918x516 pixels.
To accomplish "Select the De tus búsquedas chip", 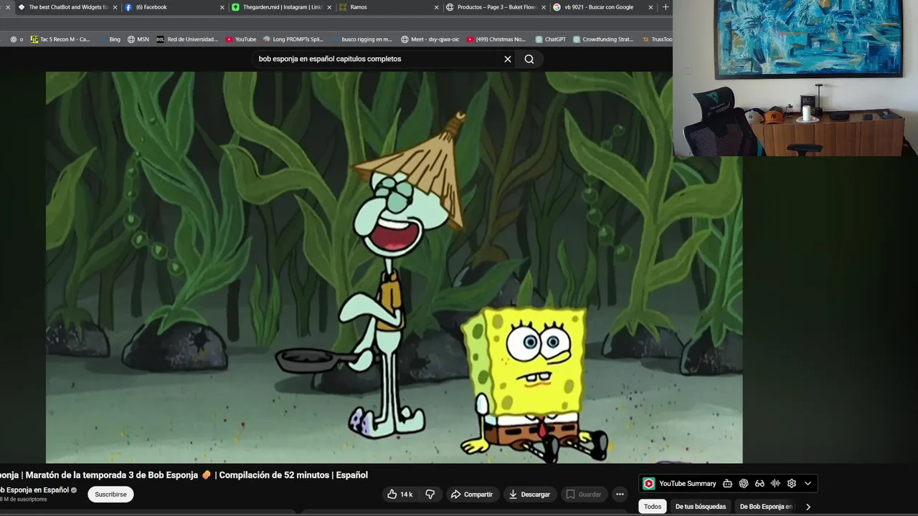I will tap(701, 507).
